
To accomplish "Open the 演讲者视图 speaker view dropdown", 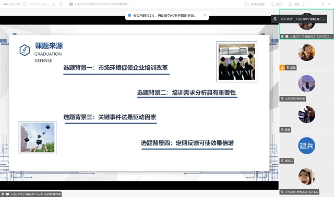I will coord(256,4).
